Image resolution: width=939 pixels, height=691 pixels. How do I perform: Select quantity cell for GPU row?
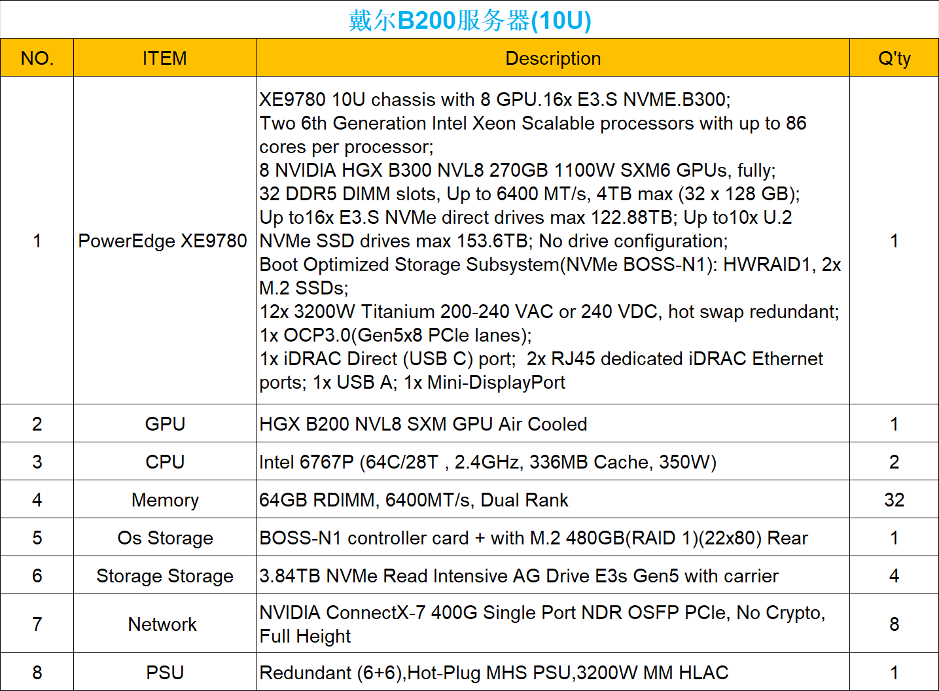coord(895,424)
